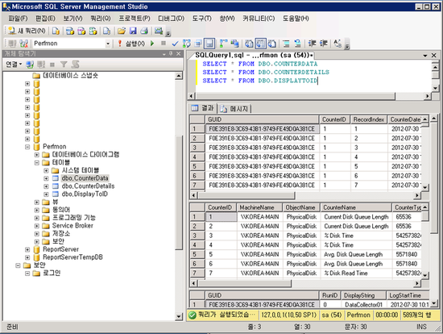Click the CounterName column header

356,207
